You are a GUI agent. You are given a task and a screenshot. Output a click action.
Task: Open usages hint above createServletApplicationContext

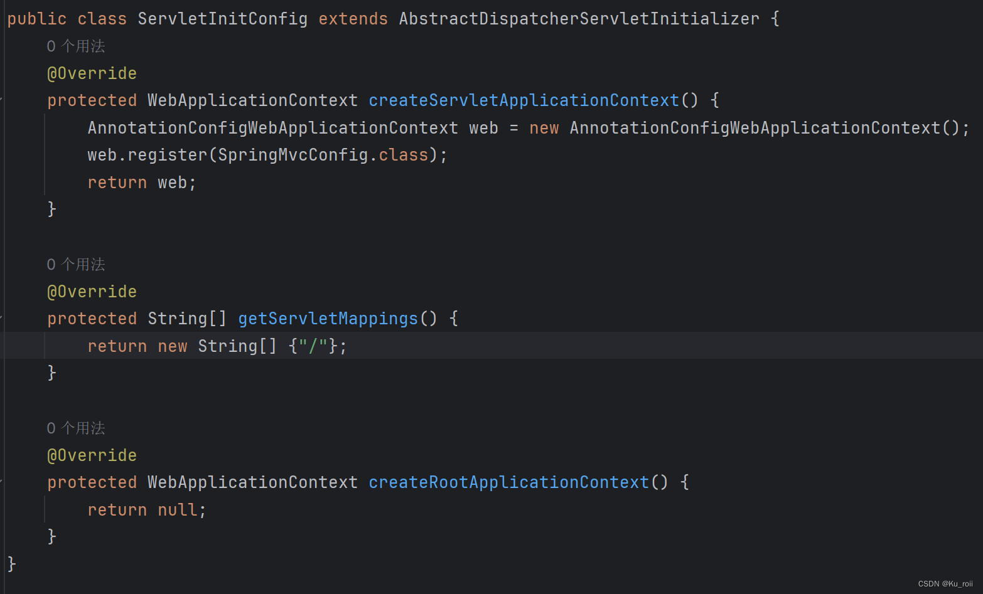click(76, 46)
